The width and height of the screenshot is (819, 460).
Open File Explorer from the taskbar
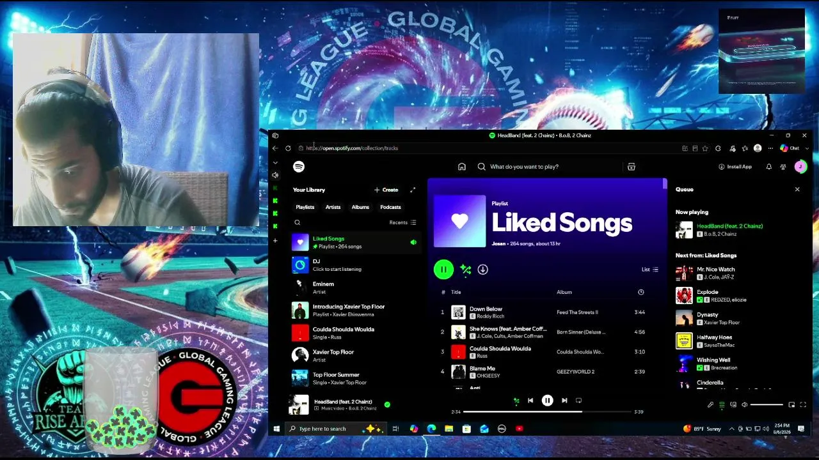449,429
